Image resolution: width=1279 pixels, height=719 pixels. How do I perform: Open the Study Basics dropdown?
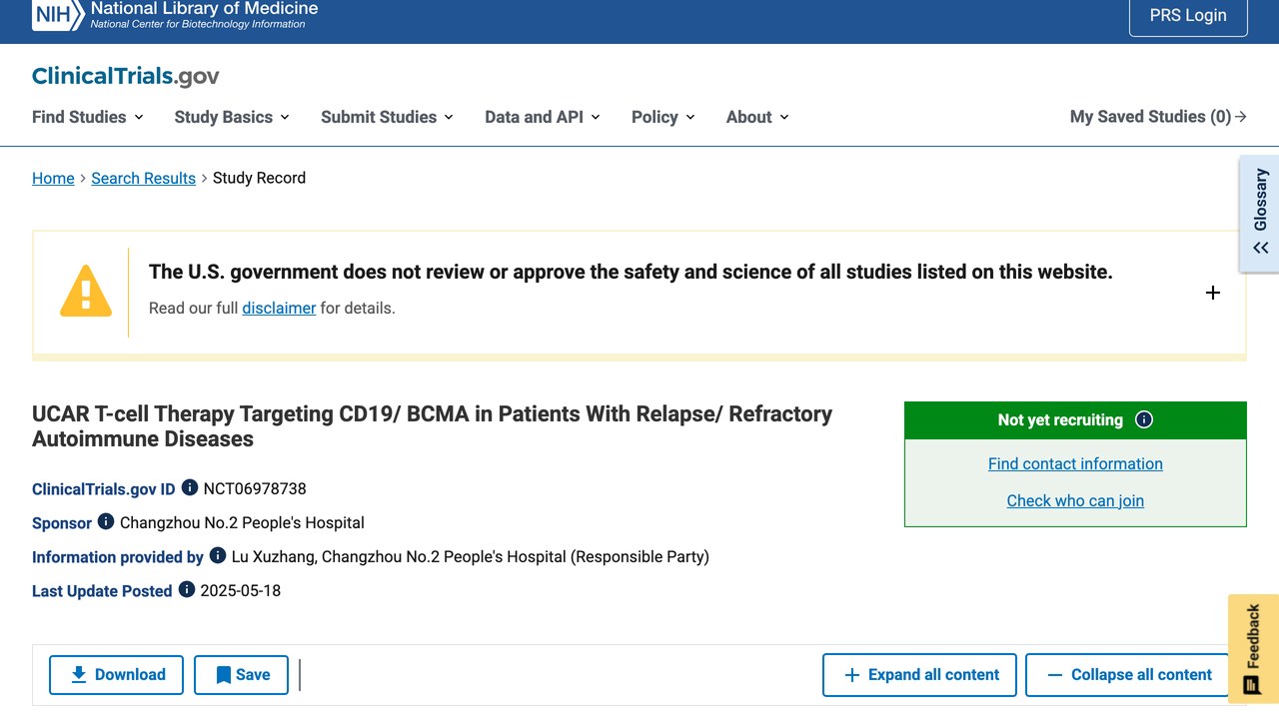coord(232,117)
